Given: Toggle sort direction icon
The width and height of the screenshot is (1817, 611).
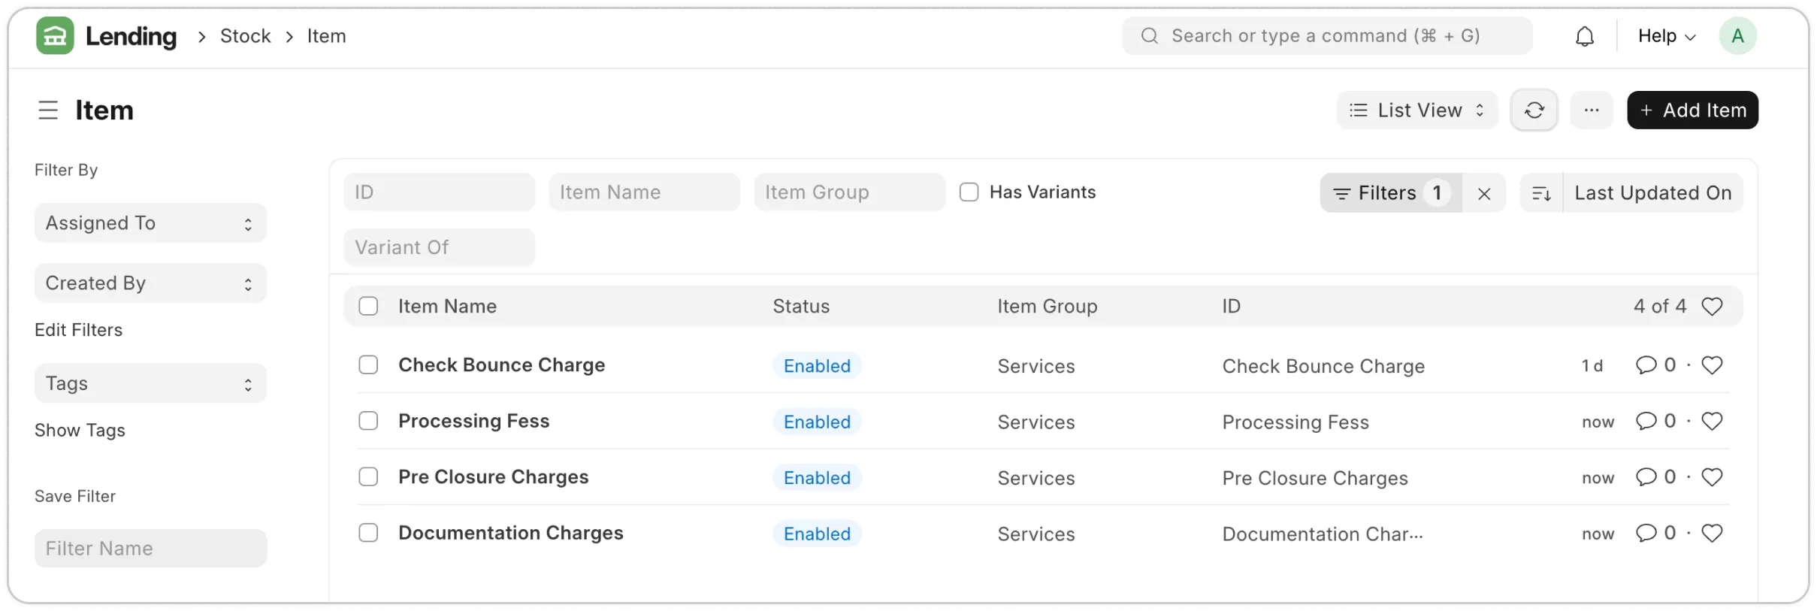Looking at the screenshot, I should point(1541,194).
